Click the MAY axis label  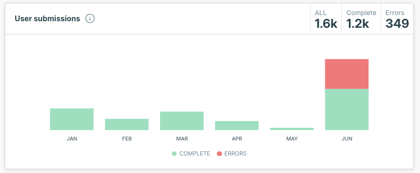pyautogui.click(x=292, y=139)
